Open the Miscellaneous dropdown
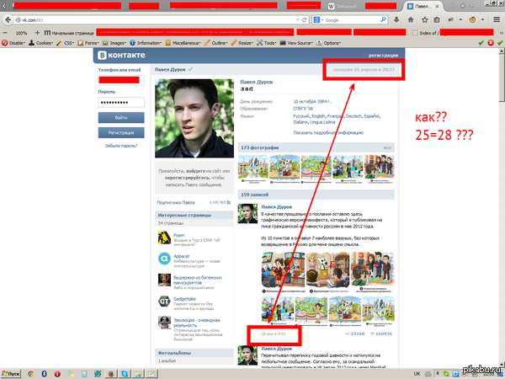 (183, 43)
